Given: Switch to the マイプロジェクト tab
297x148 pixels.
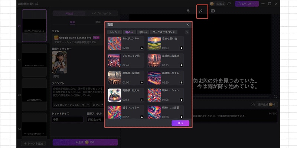Looking at the screenshot, I should click(x=101, y=14).
